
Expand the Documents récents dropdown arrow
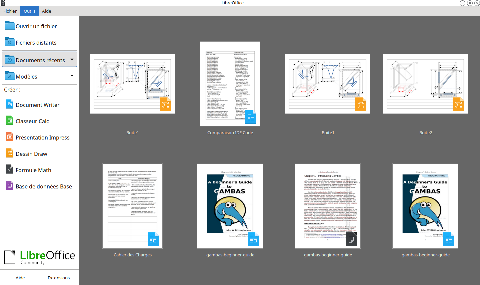coord(72,60)
